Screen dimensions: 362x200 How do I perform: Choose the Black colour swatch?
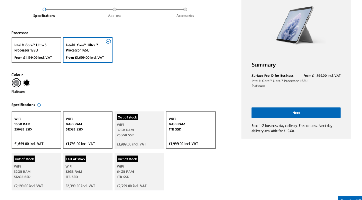tap(27, 83)
